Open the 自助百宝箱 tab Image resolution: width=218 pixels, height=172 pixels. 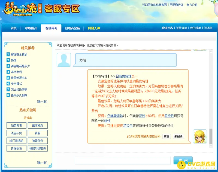72,28
